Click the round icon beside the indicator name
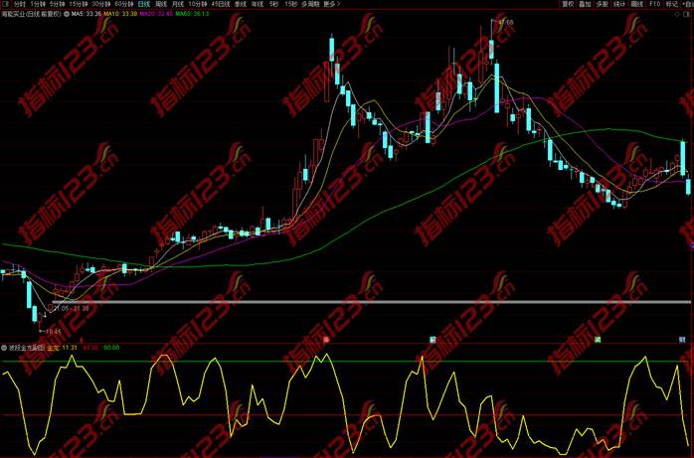 point(4,348)
